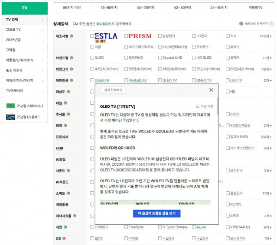277x245 pixels.
Task: Select the 55~70인치 tab
Action: pos(146,8)
